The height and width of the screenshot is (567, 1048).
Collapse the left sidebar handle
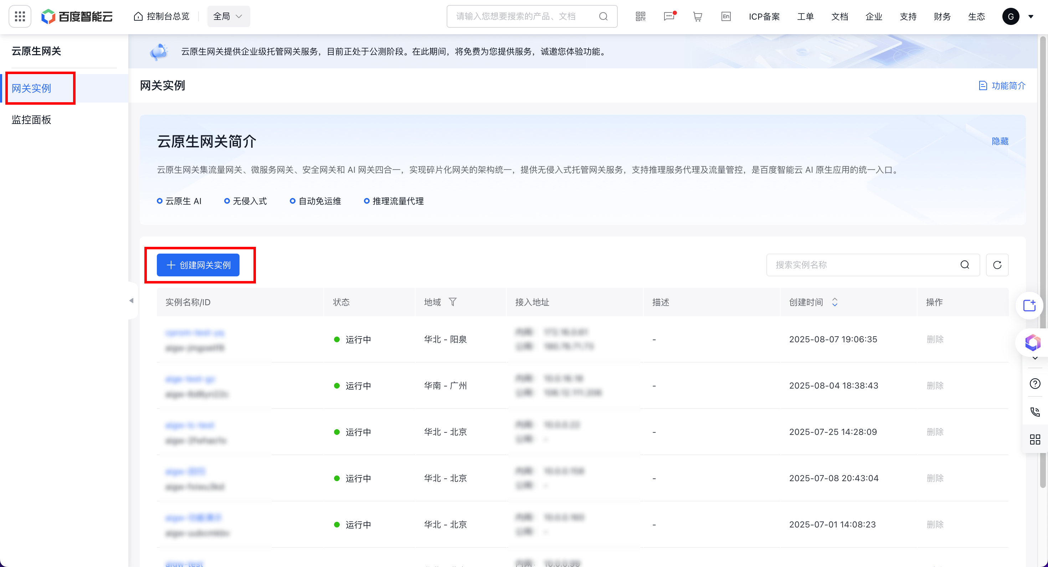(x=132, y=300)
